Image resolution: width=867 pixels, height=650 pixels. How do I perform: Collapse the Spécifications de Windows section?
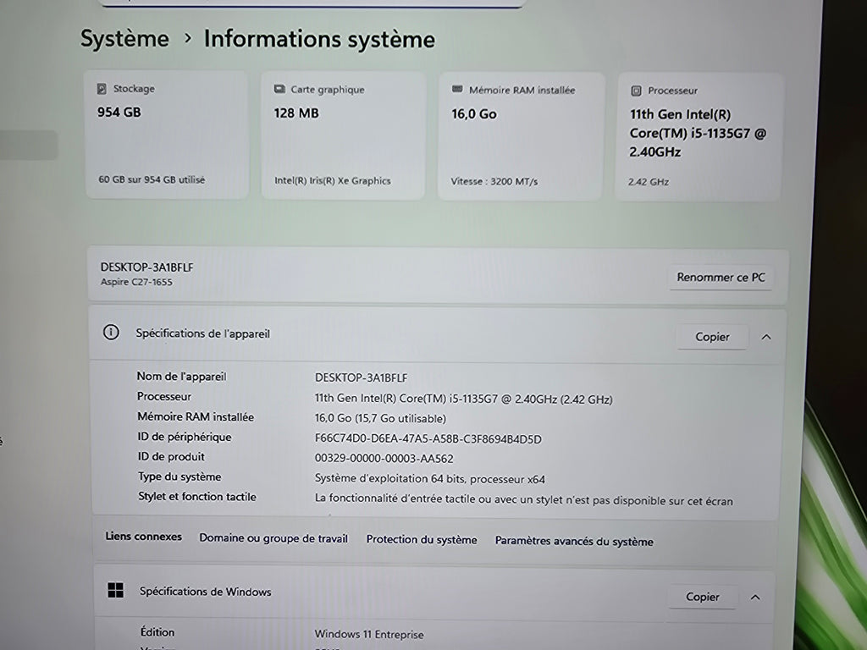click(755, 597)
